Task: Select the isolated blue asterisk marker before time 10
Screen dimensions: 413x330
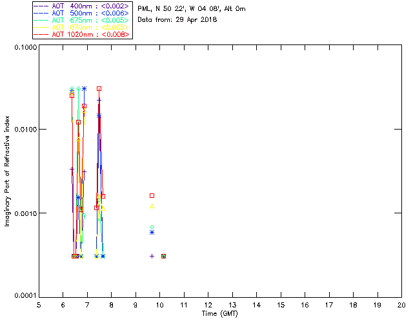Action: point(152,233)
